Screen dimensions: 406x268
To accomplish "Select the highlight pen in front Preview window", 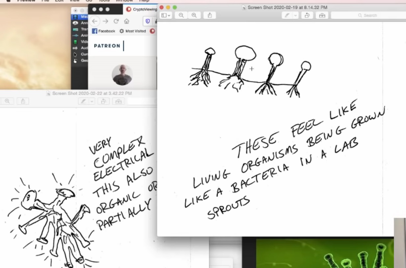I will (x=287, y=15).
